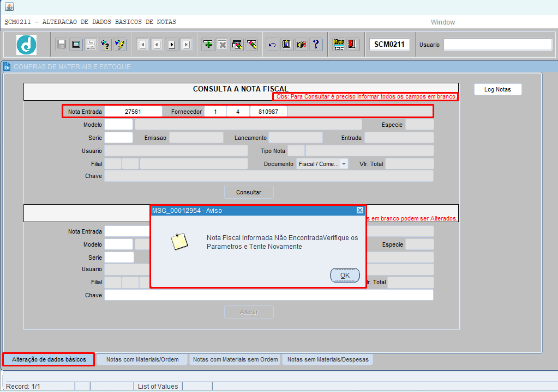Click the Print icon in toolbar
Viewport: 558px width, 392px height.
91,45
